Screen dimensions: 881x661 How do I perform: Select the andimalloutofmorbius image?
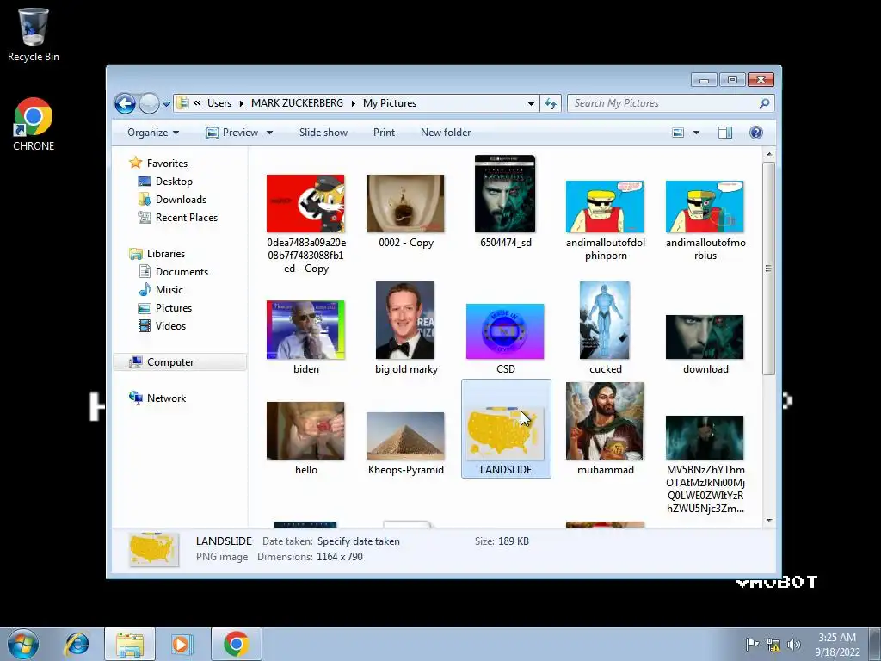click(x=705, y=207)
